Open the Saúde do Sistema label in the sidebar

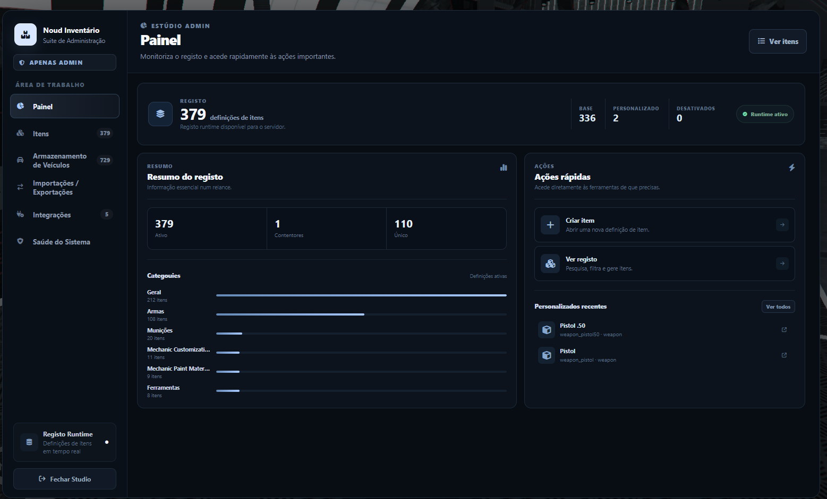62,242
